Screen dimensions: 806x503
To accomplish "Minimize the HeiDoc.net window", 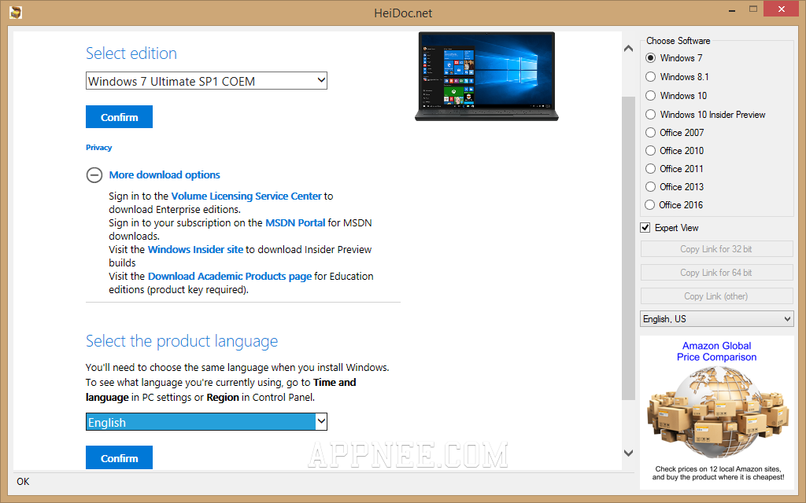I will click(733, 10).
